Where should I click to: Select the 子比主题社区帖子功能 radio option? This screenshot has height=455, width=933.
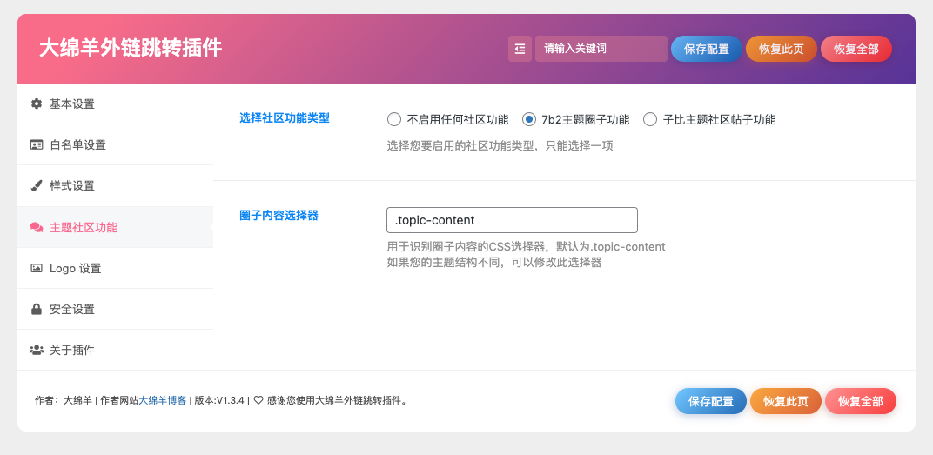650,119
